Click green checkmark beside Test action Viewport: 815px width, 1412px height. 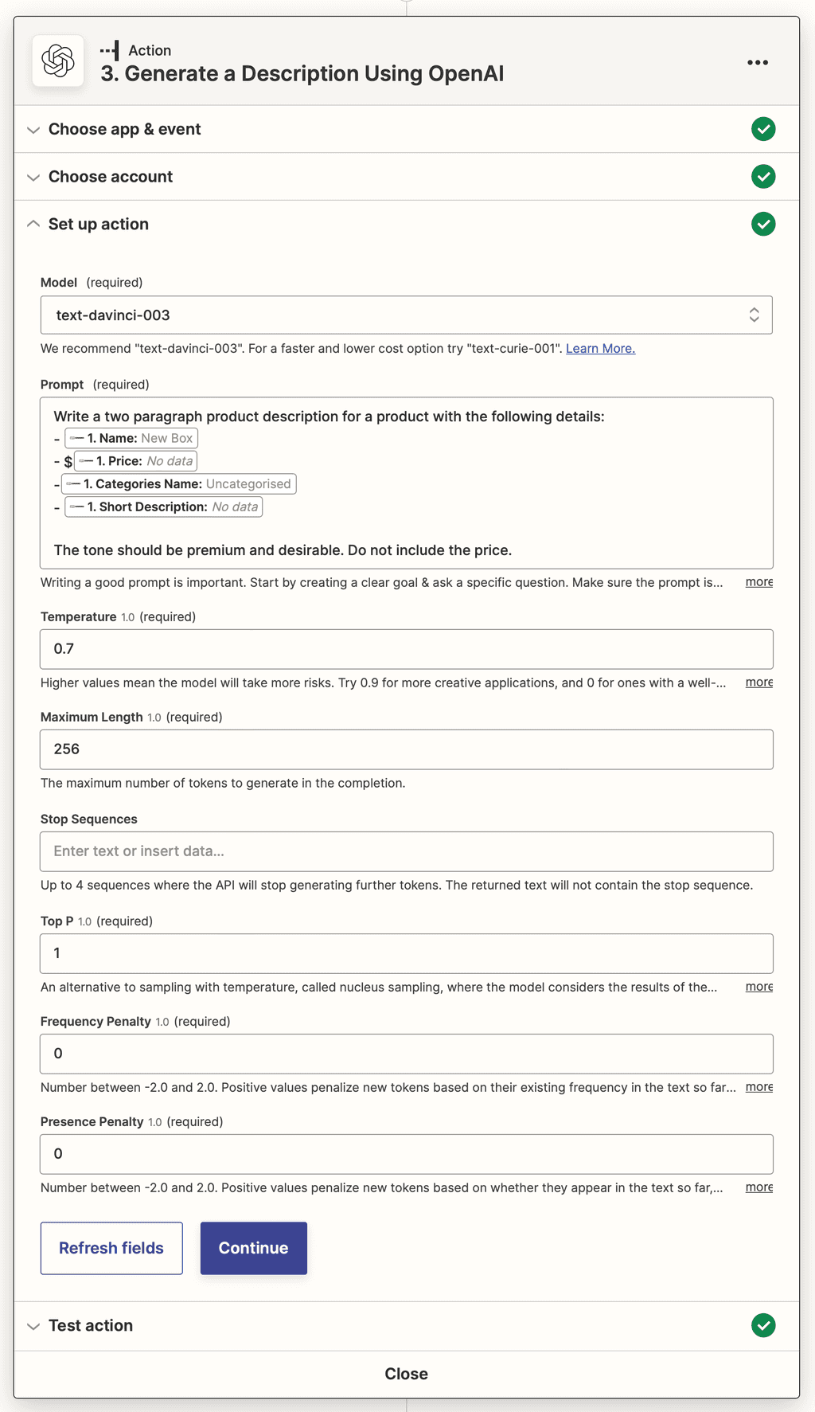(763, 1326)
